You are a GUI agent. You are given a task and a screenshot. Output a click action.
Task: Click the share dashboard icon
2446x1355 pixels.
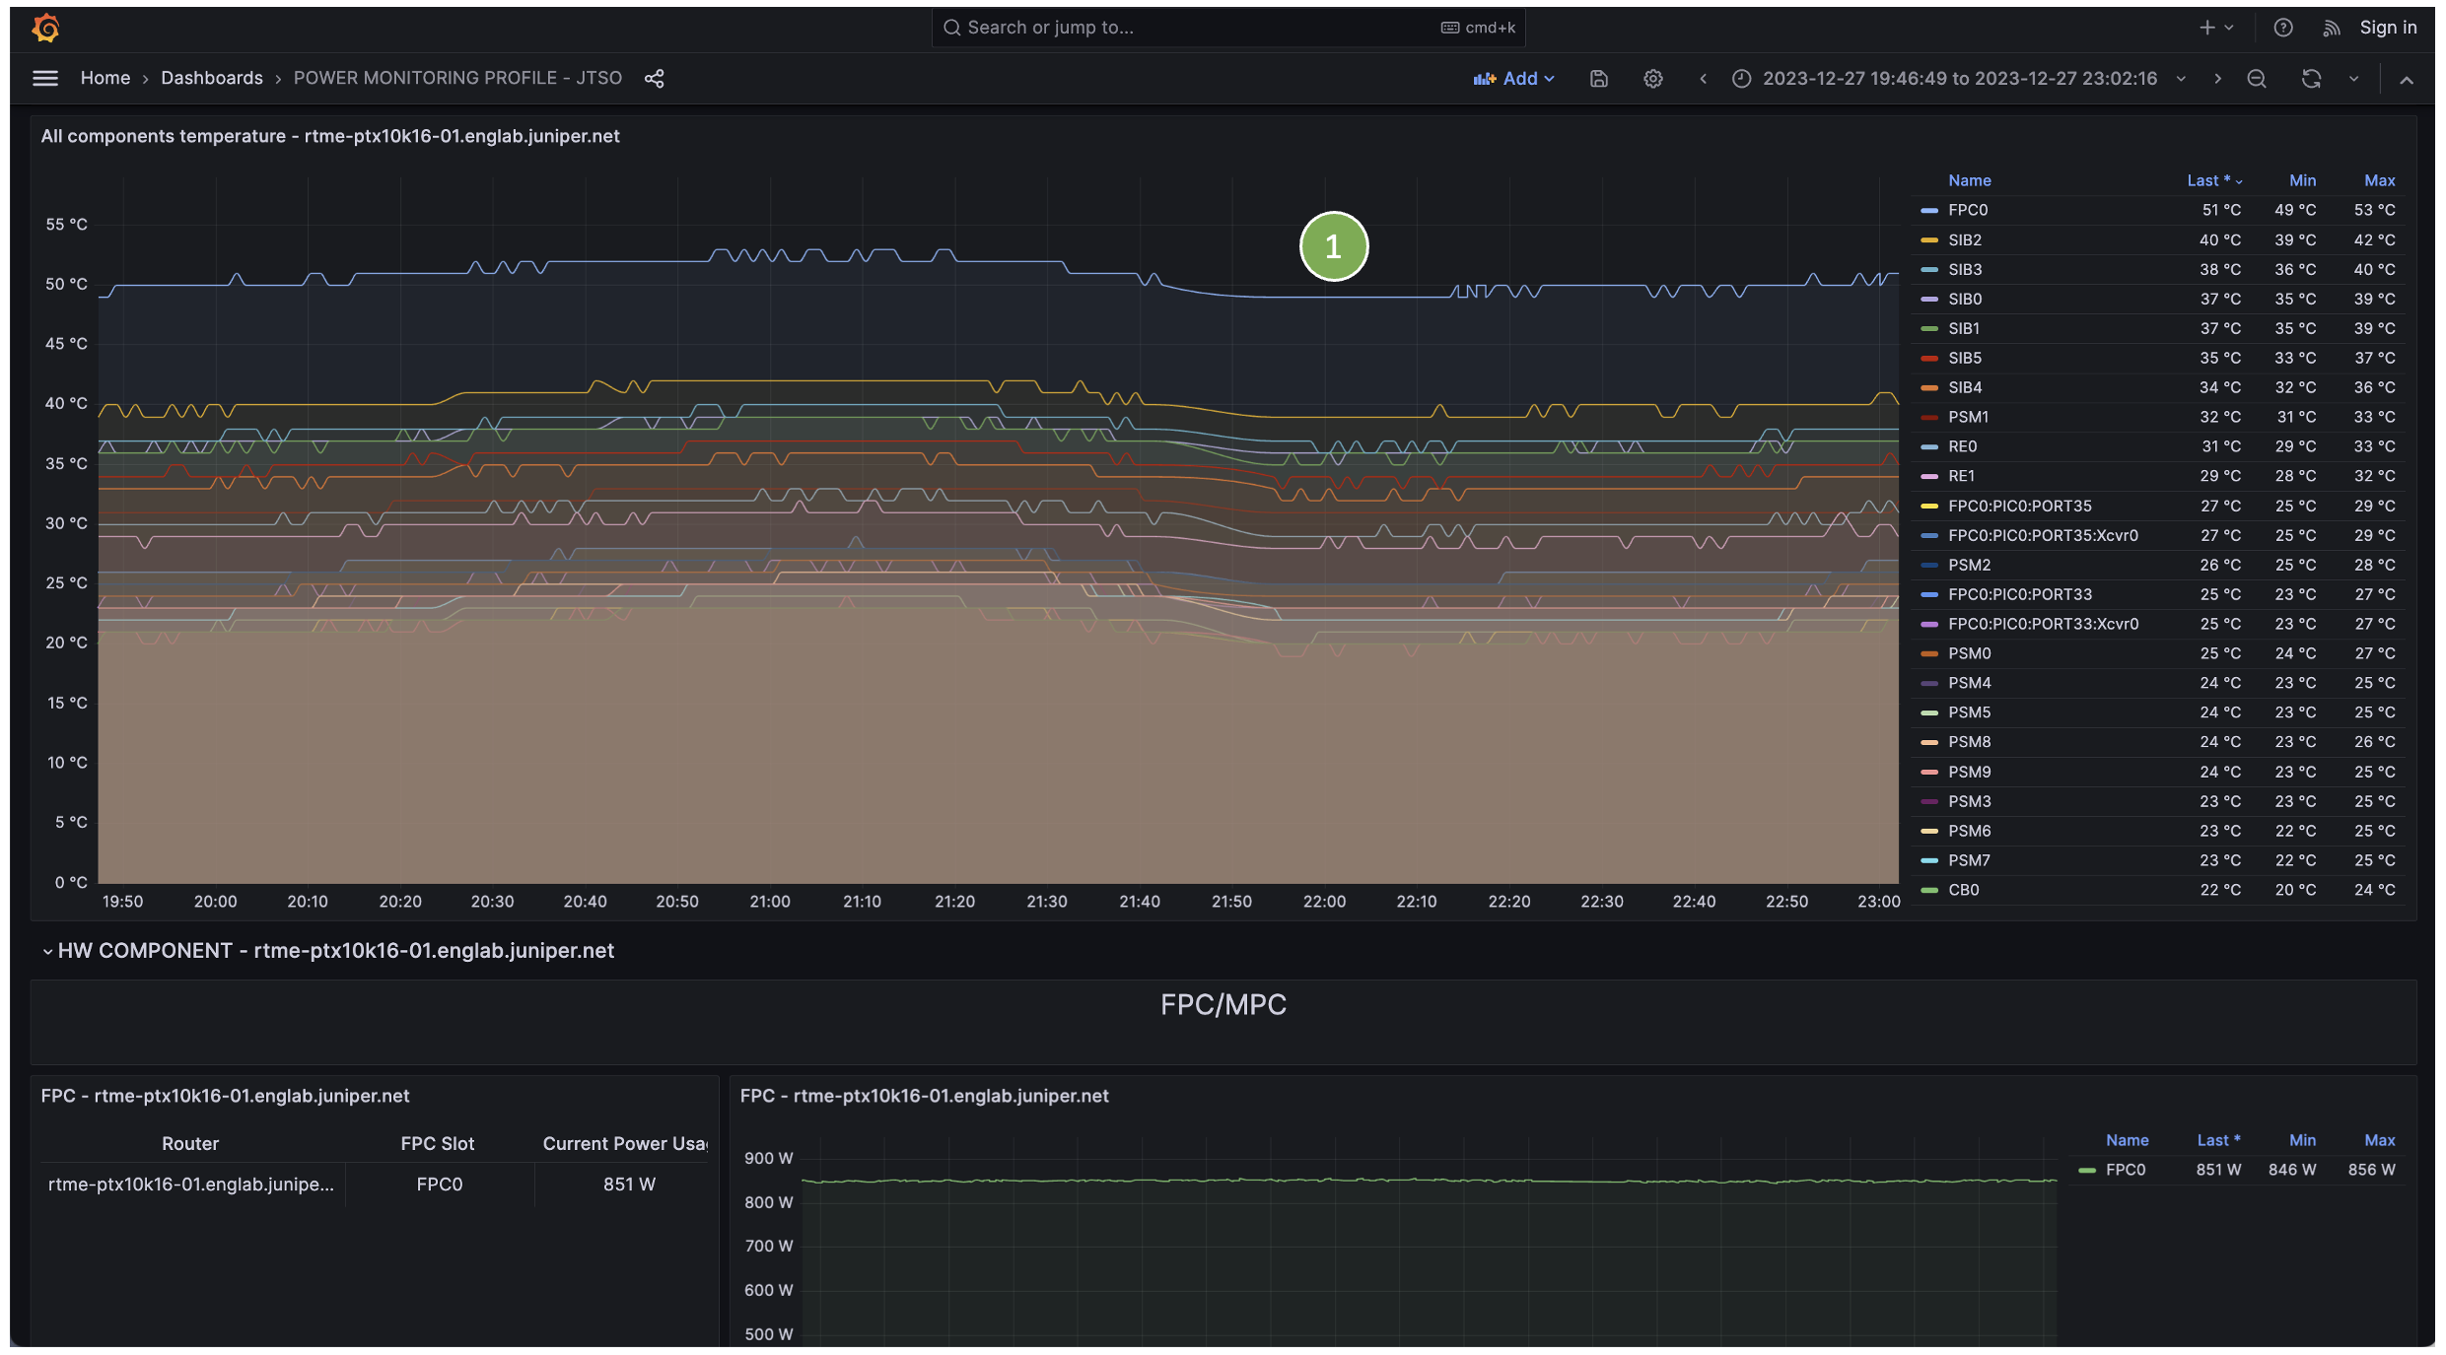[x=654, y=79]
